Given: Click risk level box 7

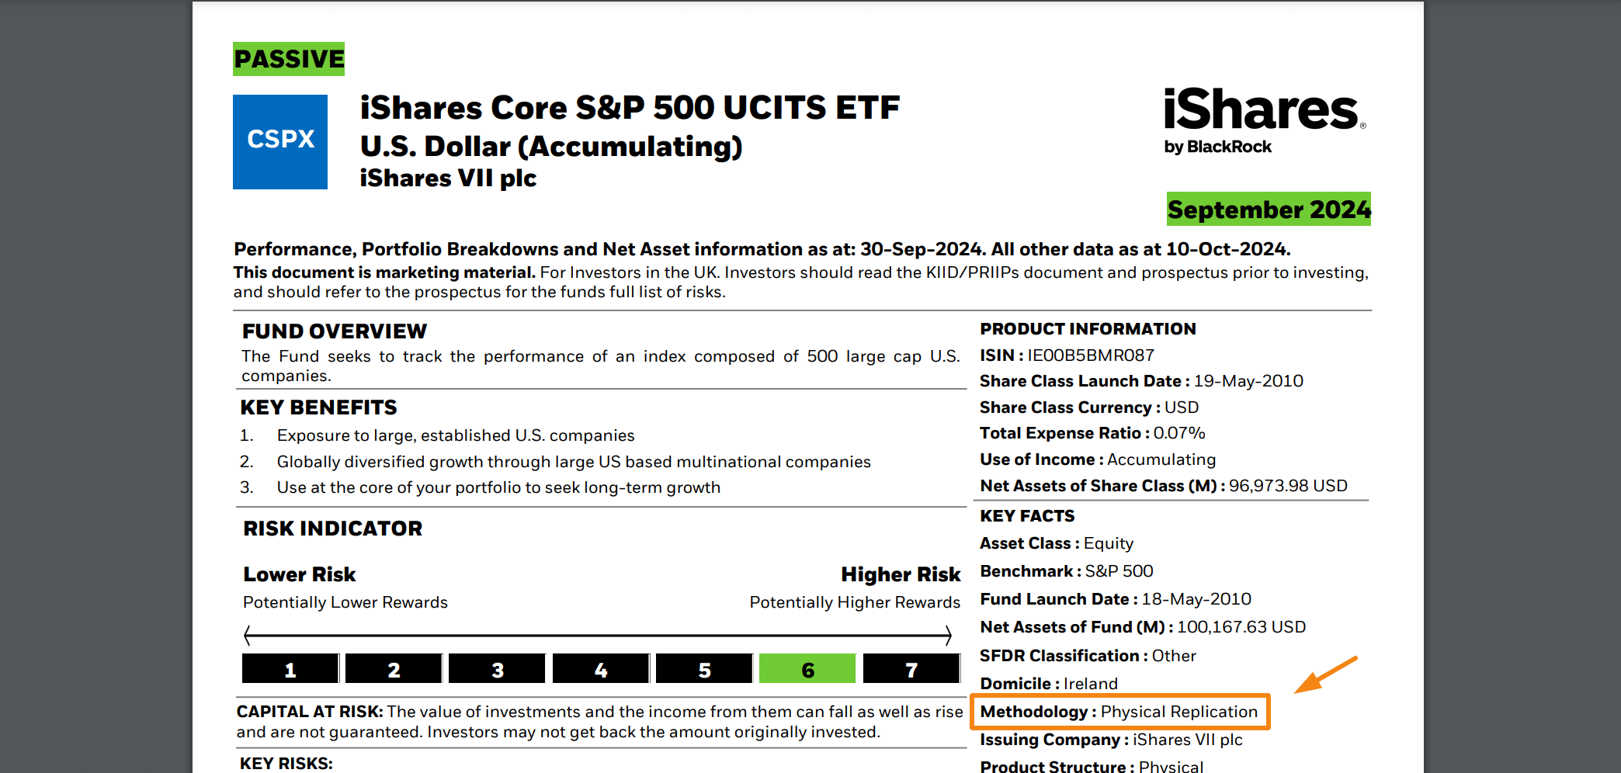Looking at the screenshot, I should (911, 669).
